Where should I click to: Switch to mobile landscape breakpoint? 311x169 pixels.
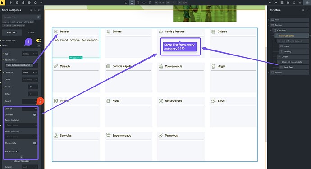[144, 3]
